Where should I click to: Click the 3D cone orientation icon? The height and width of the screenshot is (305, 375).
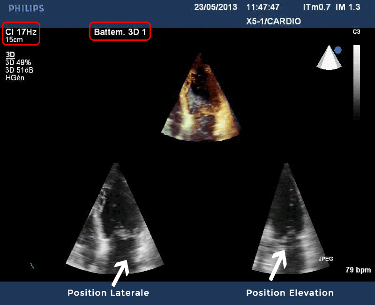point(330,57)
